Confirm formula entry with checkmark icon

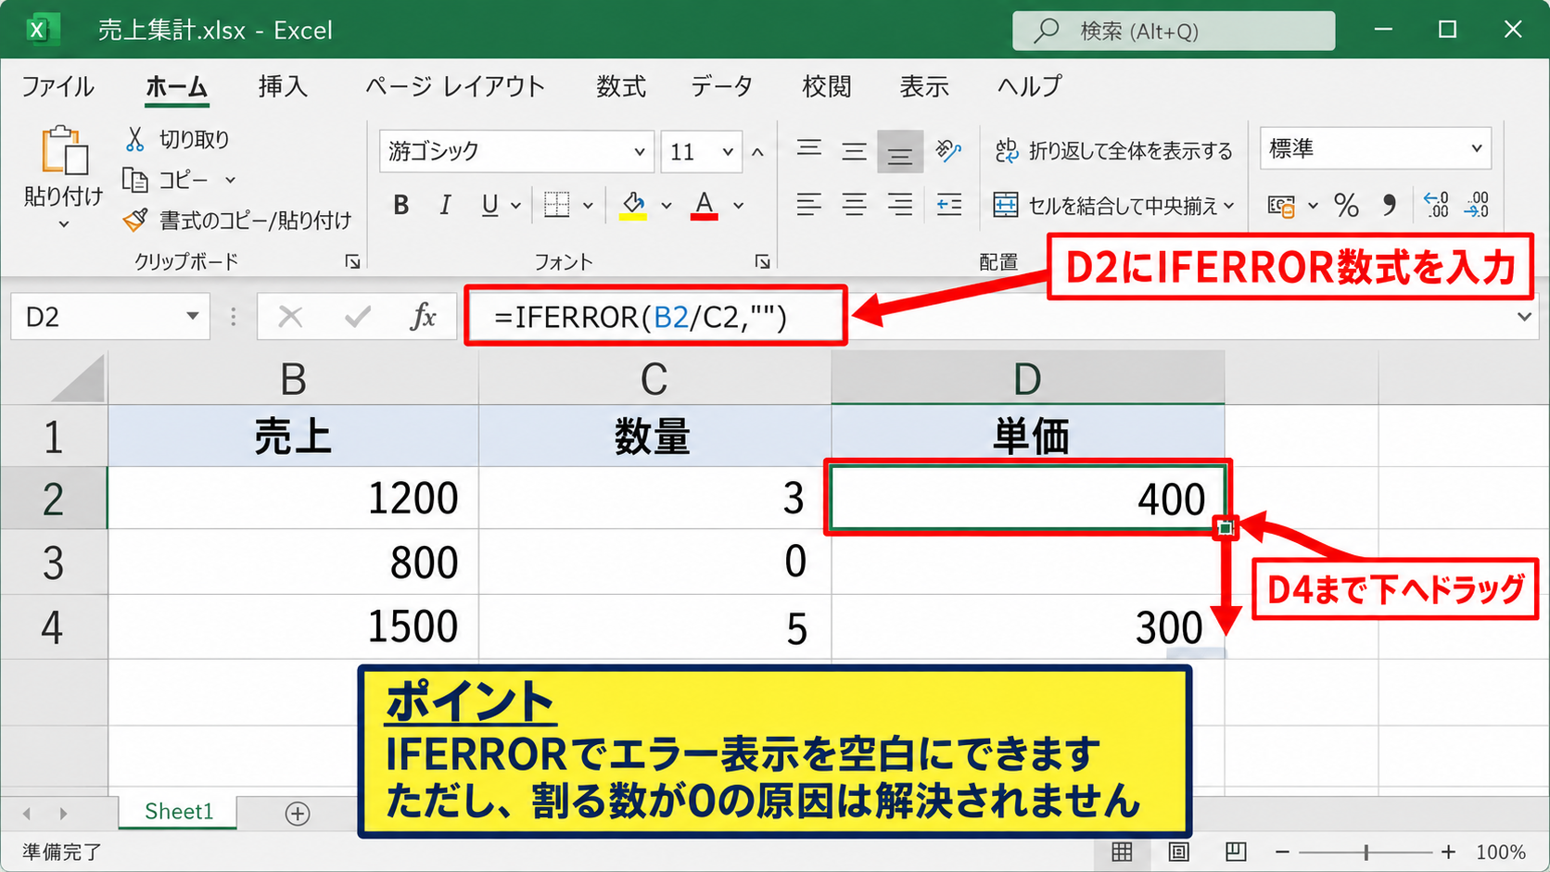[358, 317]
